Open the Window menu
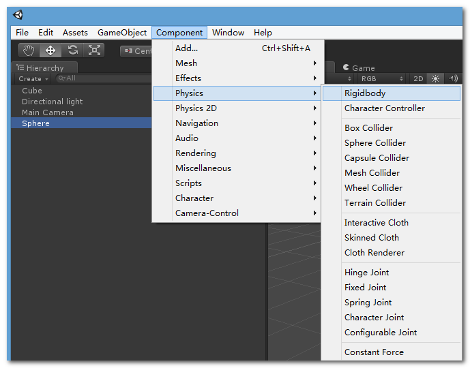The image size is (470, 368). coord(228,32)
